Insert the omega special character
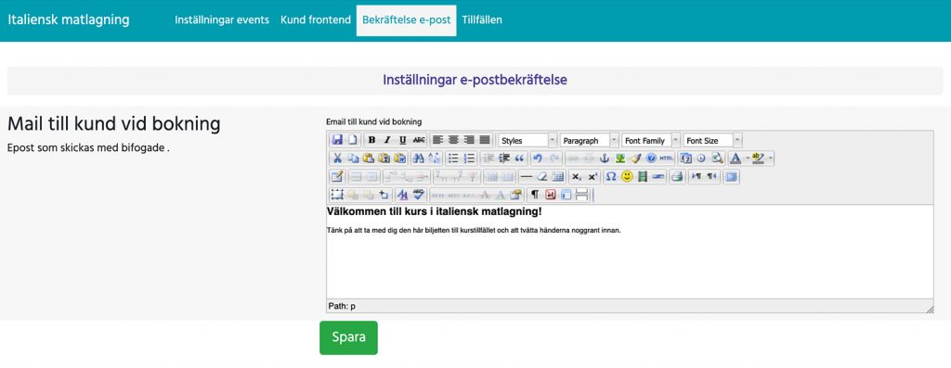 point(611,177)
